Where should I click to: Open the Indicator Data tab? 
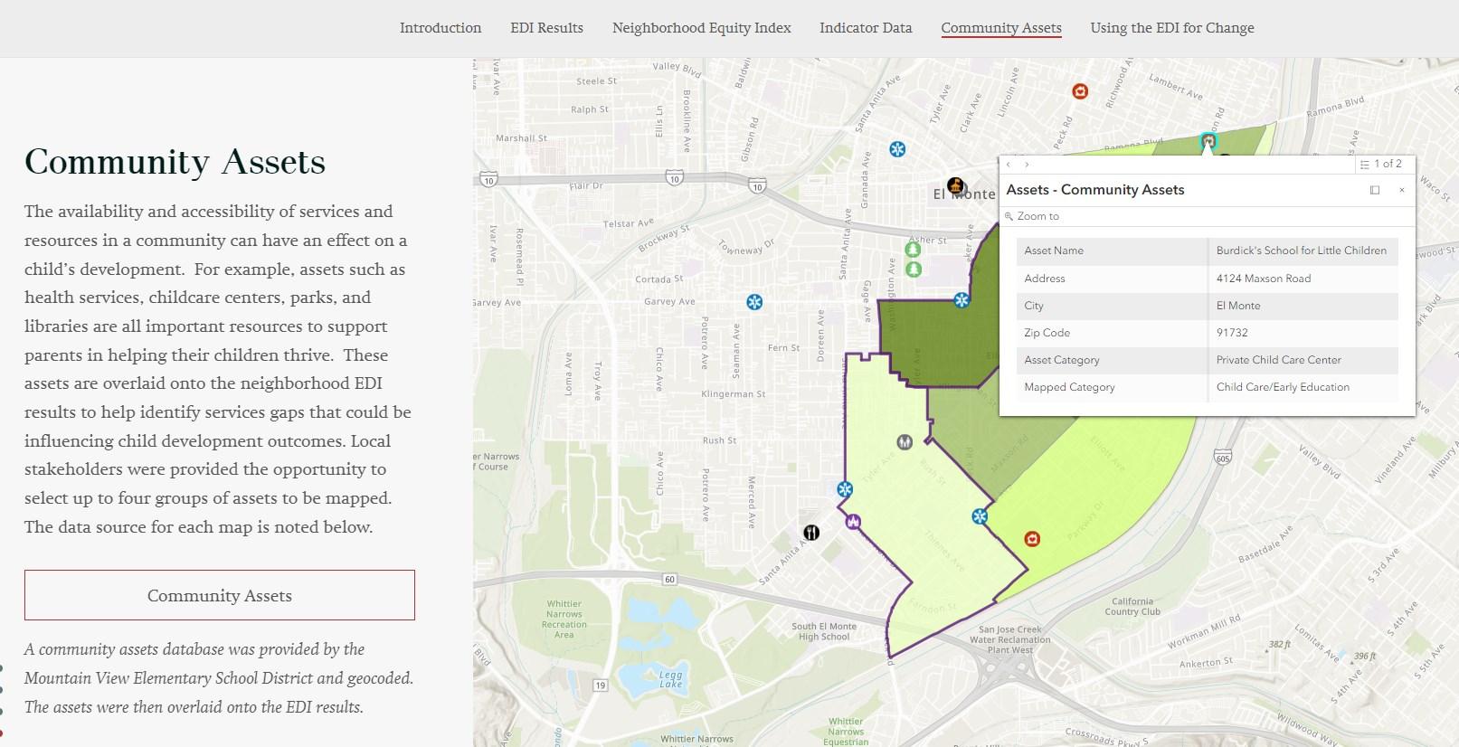pyautogui.click(x=866, y=28)
